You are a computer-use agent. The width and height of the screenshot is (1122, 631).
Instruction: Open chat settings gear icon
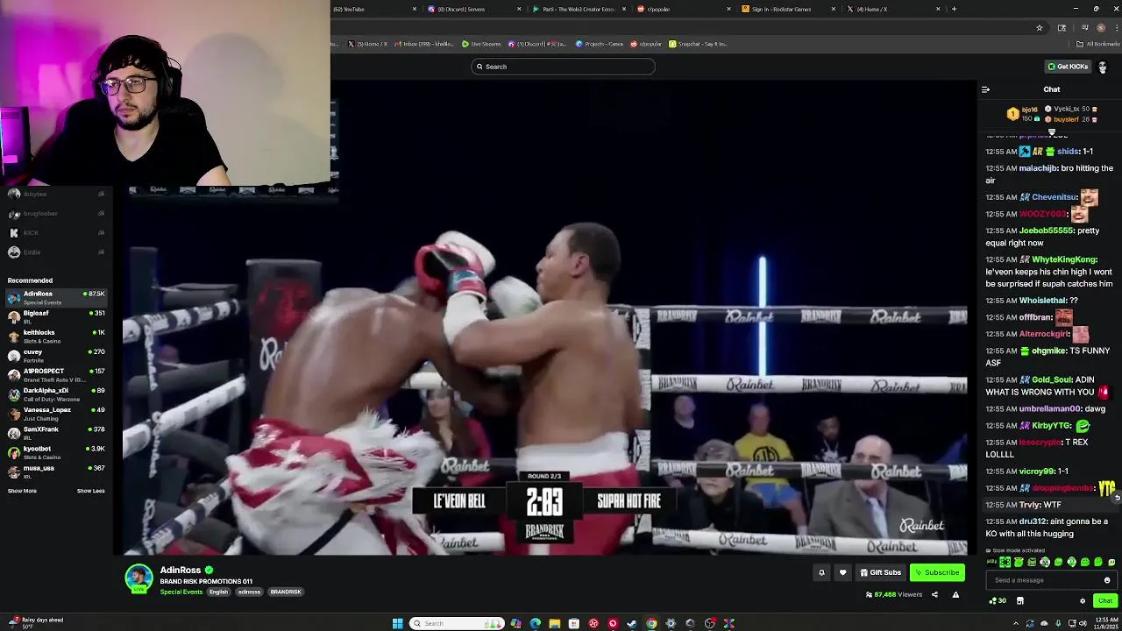[x=1083, y=601]
